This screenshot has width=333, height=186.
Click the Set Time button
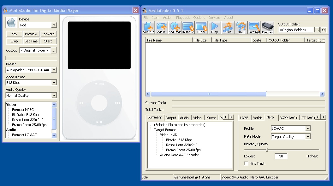pyautogui.click(x=31, y=41)
